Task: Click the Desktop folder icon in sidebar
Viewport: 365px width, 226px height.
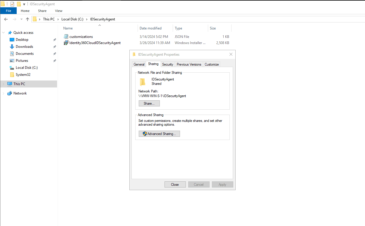Action: 12,40
